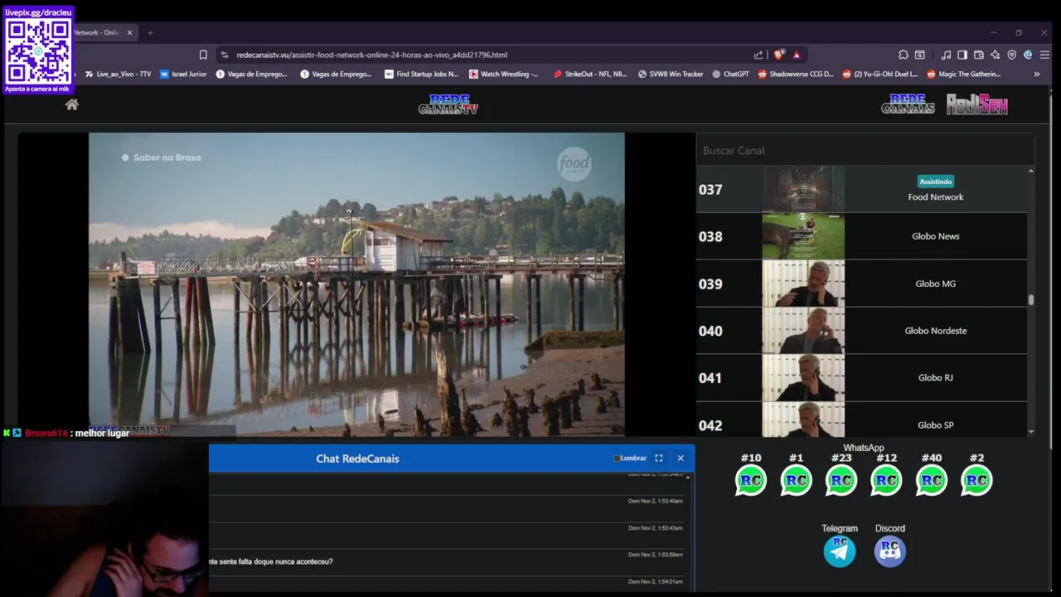Open the Israel Junior bookmark
Viewport: 1061px width, 597px height.
click(x=183, y=74)
